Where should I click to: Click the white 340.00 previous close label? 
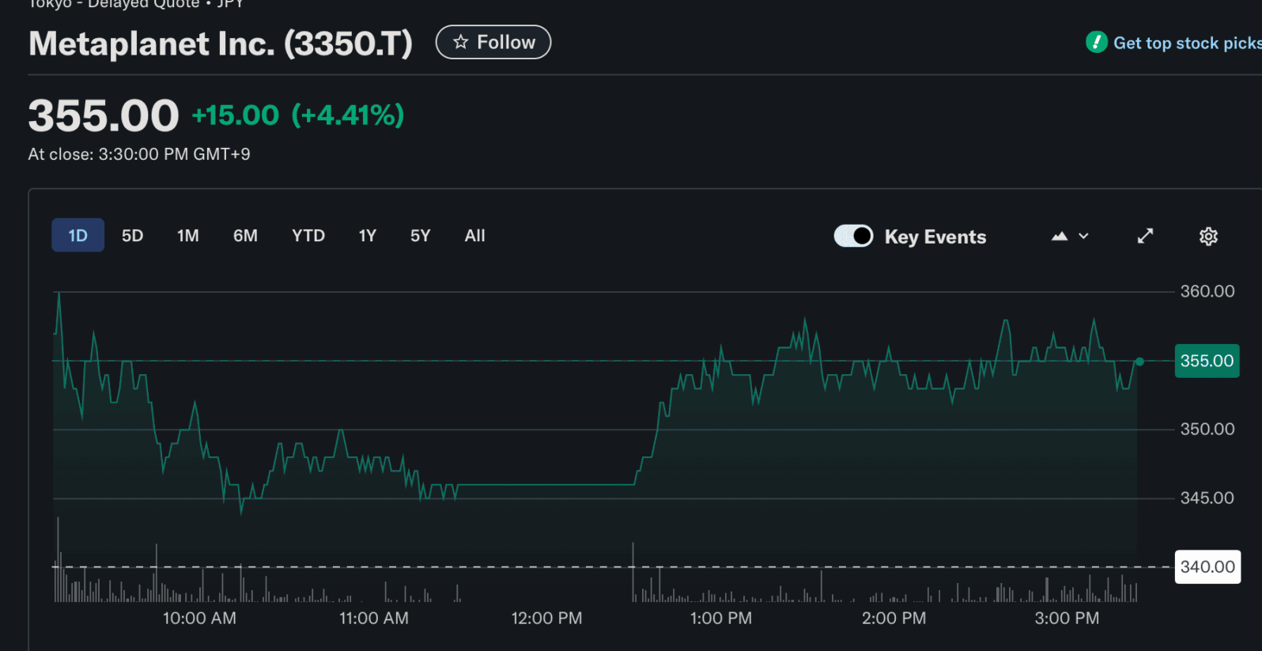(x=1207, y=567)
